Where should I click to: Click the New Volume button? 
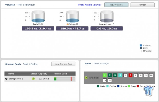tap(116, 5)
